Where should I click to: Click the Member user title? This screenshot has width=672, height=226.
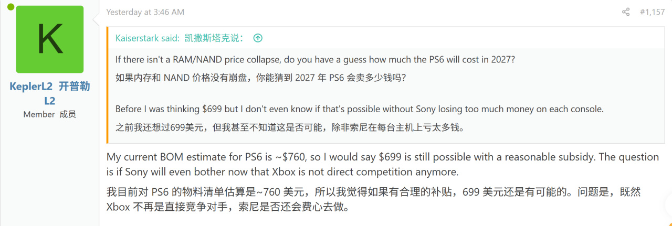point(39,114)
